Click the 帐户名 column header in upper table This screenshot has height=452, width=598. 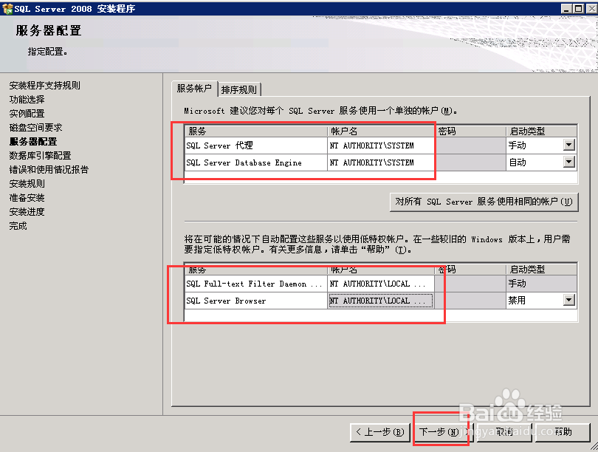click(x=381, y=131)
